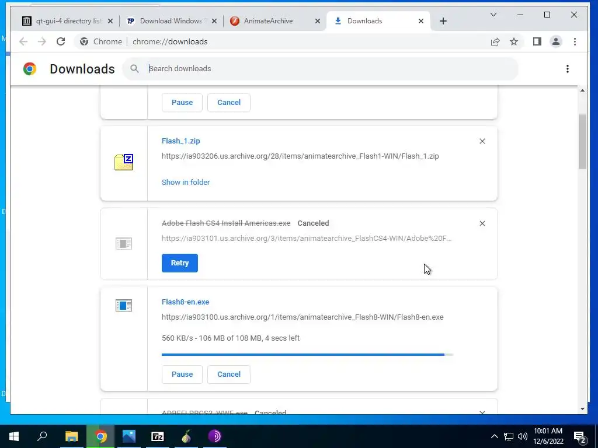
Task: Open the Downloads page more actions menu
Action: [x=568, y=69]
